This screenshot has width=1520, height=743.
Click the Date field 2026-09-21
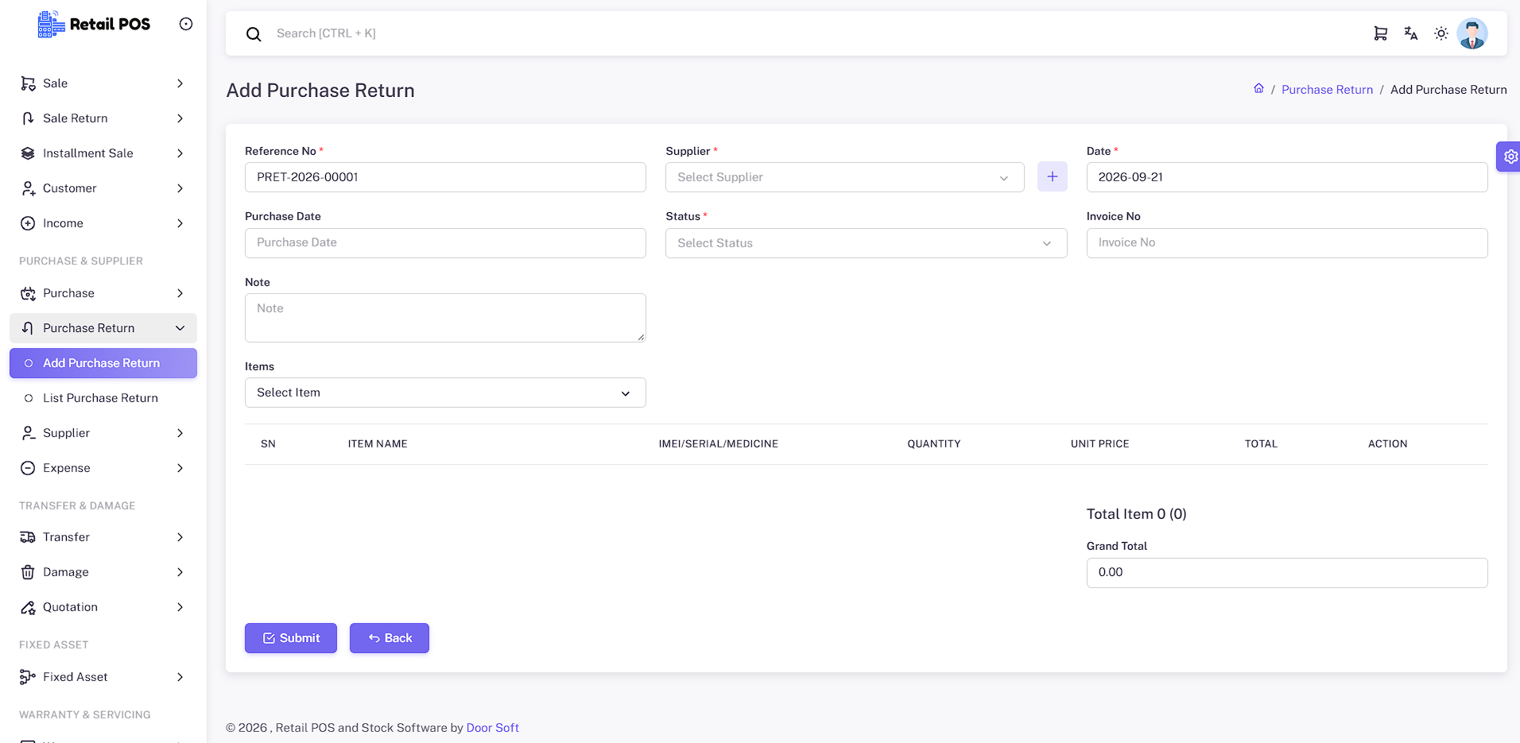coord(1287,177)
